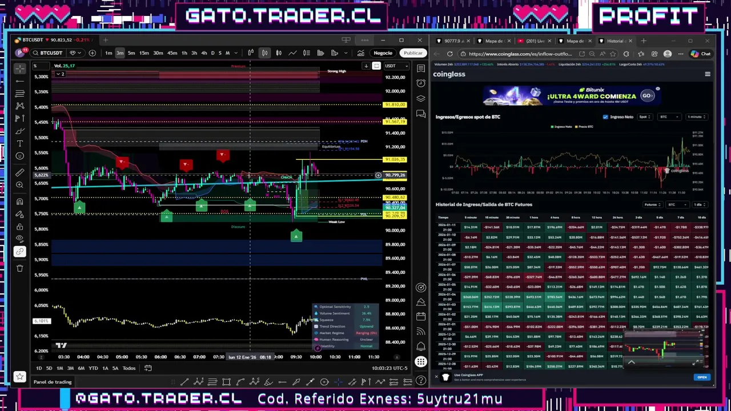The image size is (731, 411).
Task: Uncheck the Ingreso Neto checkbox
Action: click(605, 117)
